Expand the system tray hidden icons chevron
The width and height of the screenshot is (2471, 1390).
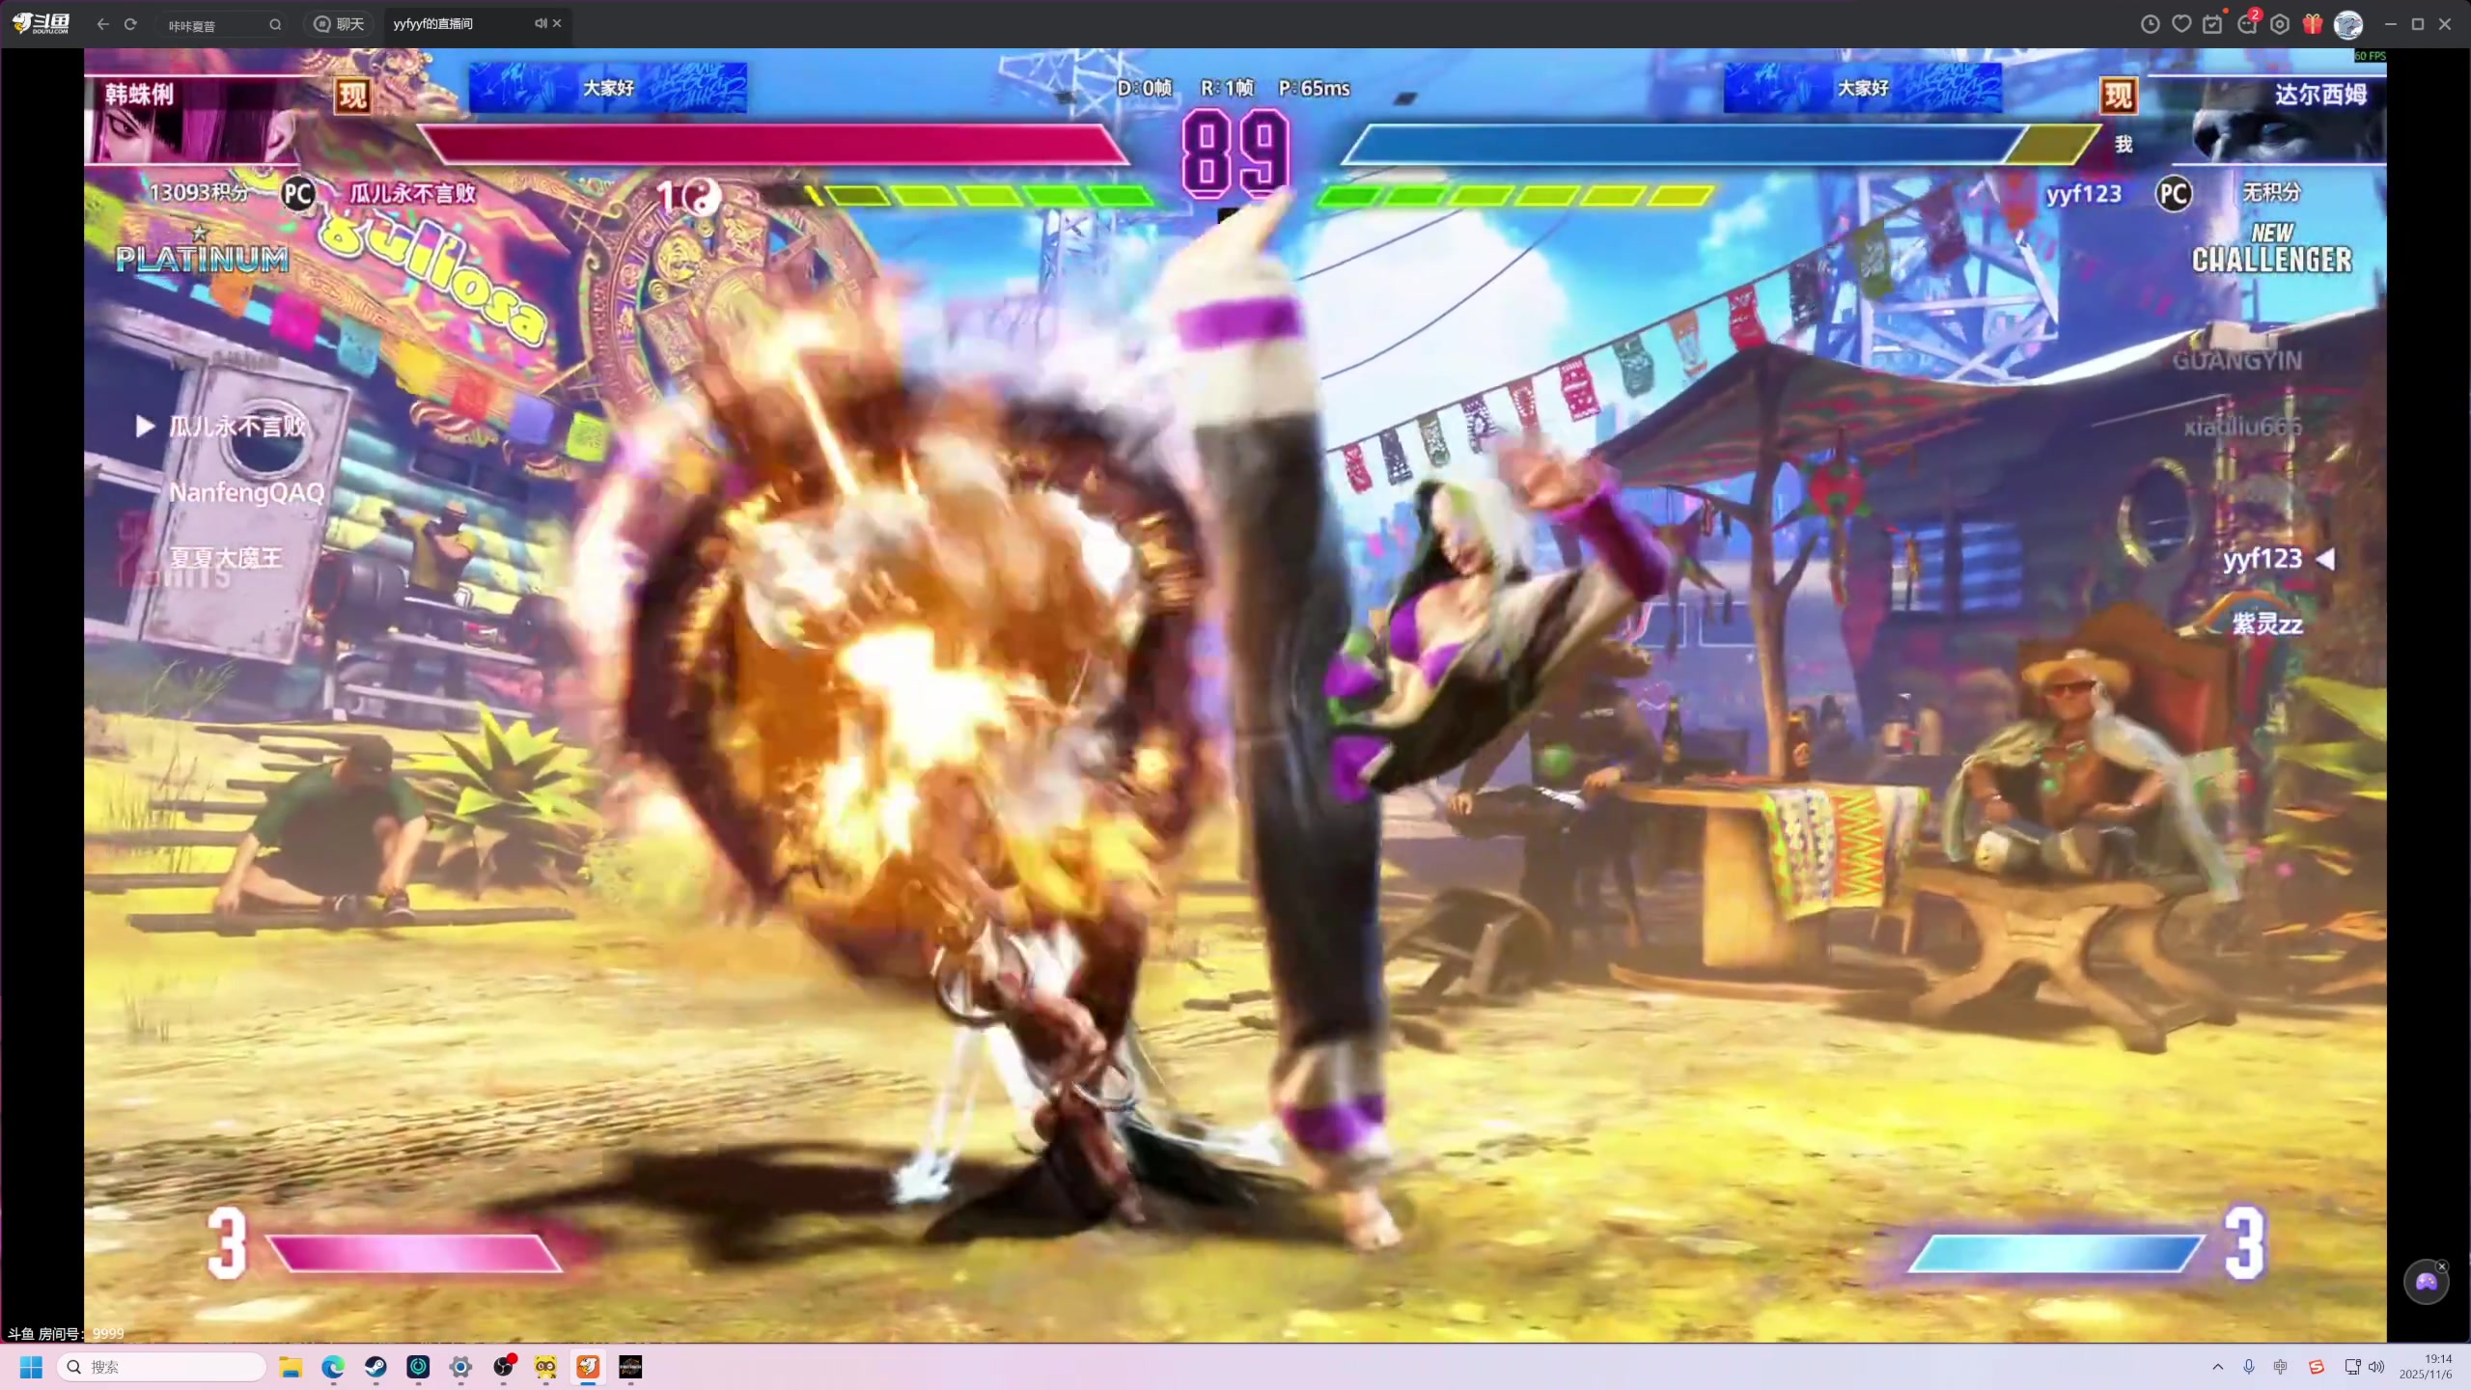(x=2217, y=1367)
